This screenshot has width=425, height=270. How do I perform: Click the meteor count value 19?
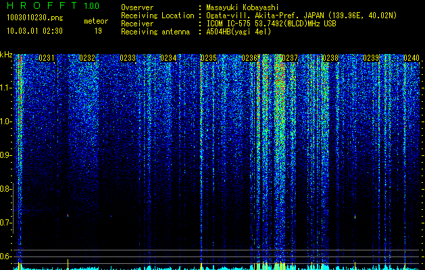pos(98,31)
